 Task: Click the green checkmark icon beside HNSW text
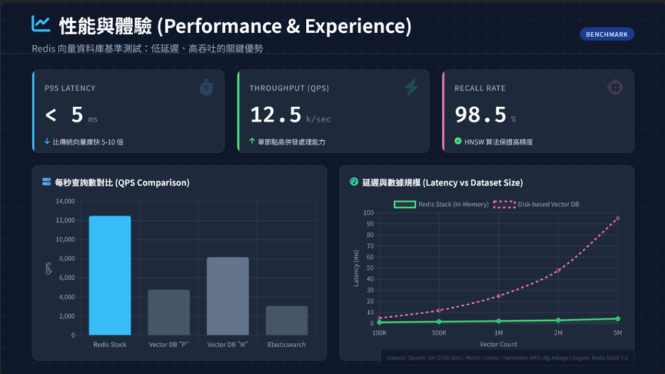click(458, 141)
